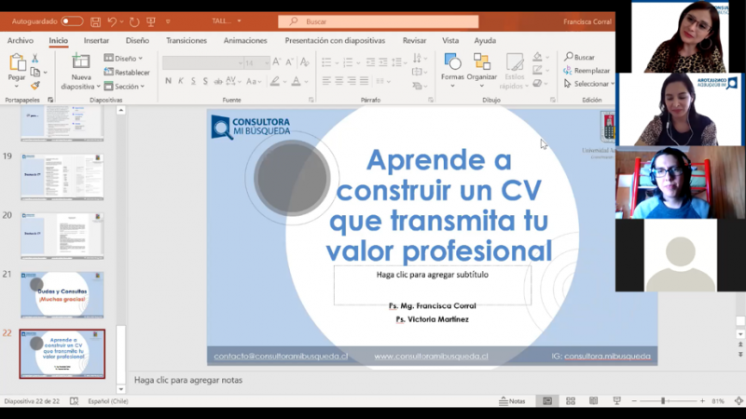
Task: Open the Archivo menu
Action: pos(21,40)
